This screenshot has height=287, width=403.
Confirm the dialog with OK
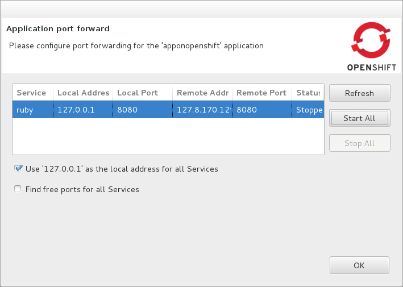click(359, 265)
